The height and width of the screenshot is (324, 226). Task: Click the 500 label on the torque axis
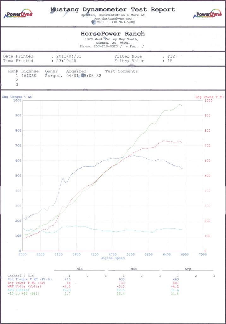(x=18, y=176)
